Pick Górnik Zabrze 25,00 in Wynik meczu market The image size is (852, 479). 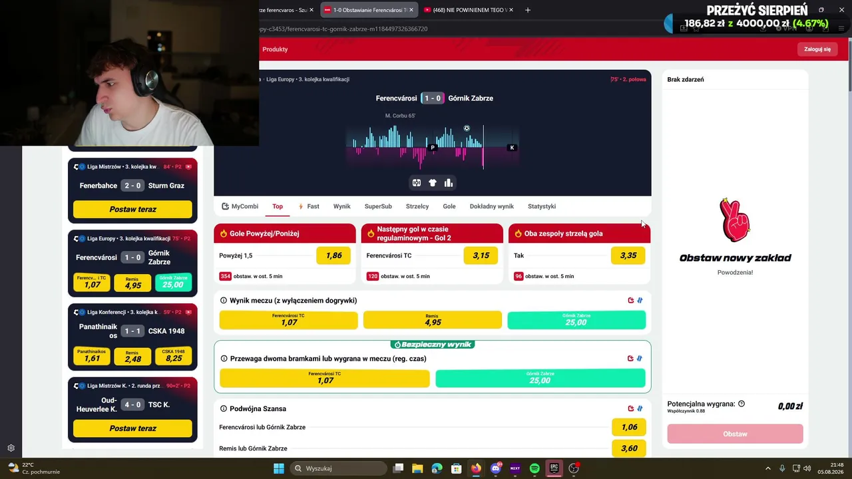(576, 320)
